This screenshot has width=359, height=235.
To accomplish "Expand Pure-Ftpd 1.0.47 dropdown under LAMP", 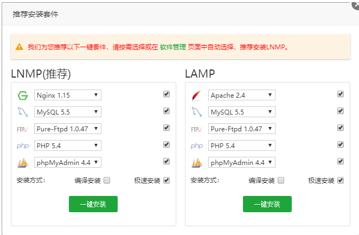I will [242, 129].
